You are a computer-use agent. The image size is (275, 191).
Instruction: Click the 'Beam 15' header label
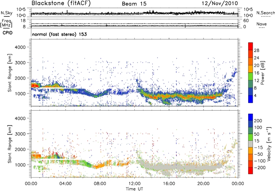(x=134, y=4)
